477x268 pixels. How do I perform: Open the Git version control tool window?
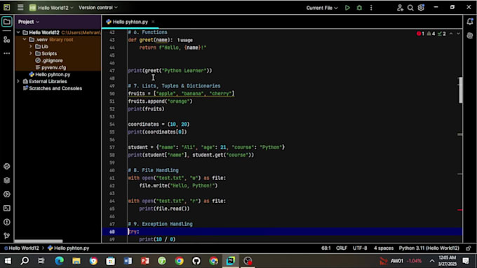point(7,236)
